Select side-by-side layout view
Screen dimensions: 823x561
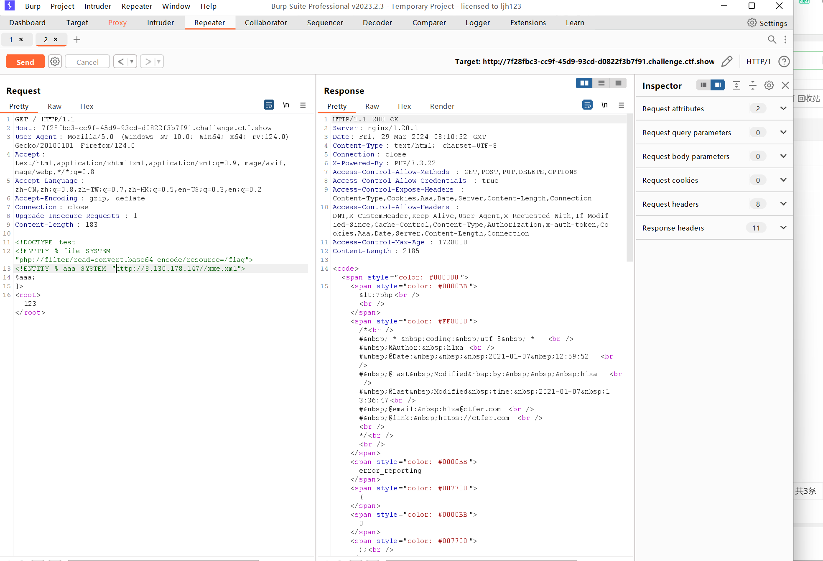(584, 83)
